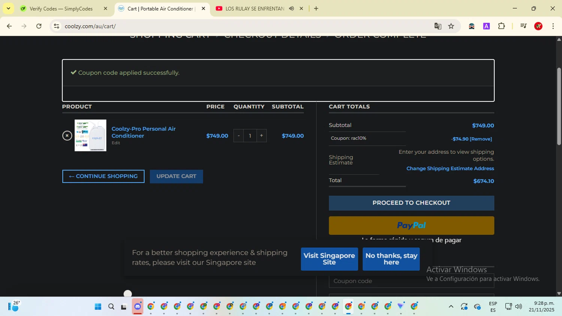Viewport: 562px width, 316px height.
Task: Click the Continue Shopping button
Action: (x=103, y=176)
